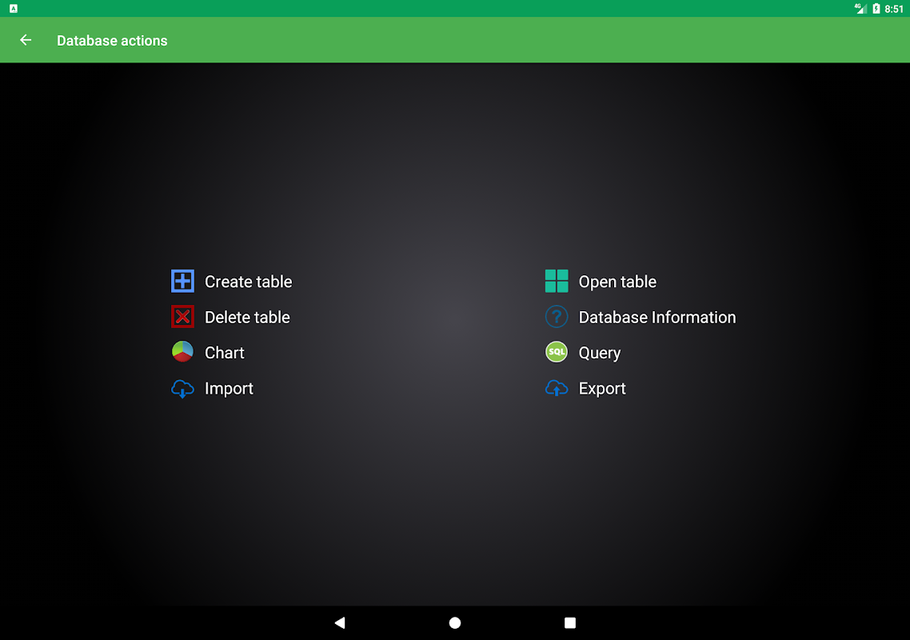
Task: Tap the Open table text
Action: tap(617, 282)
